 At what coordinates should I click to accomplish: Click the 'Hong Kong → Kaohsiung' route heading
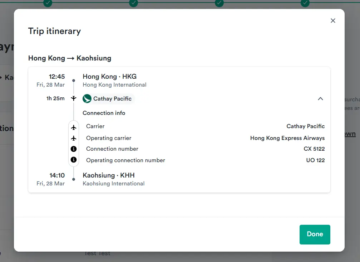coord(70,58)
